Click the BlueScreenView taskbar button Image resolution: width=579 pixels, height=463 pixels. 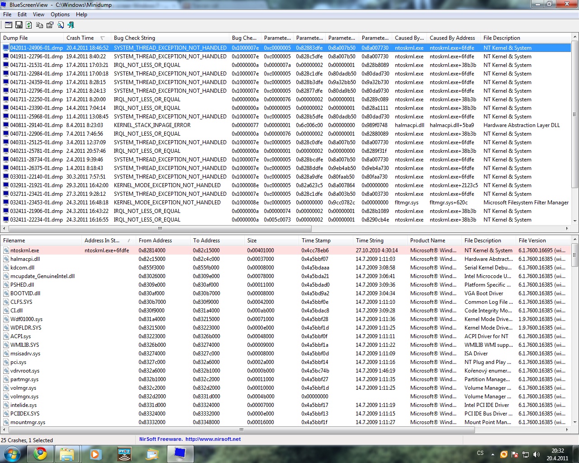[x=180, y=454]
